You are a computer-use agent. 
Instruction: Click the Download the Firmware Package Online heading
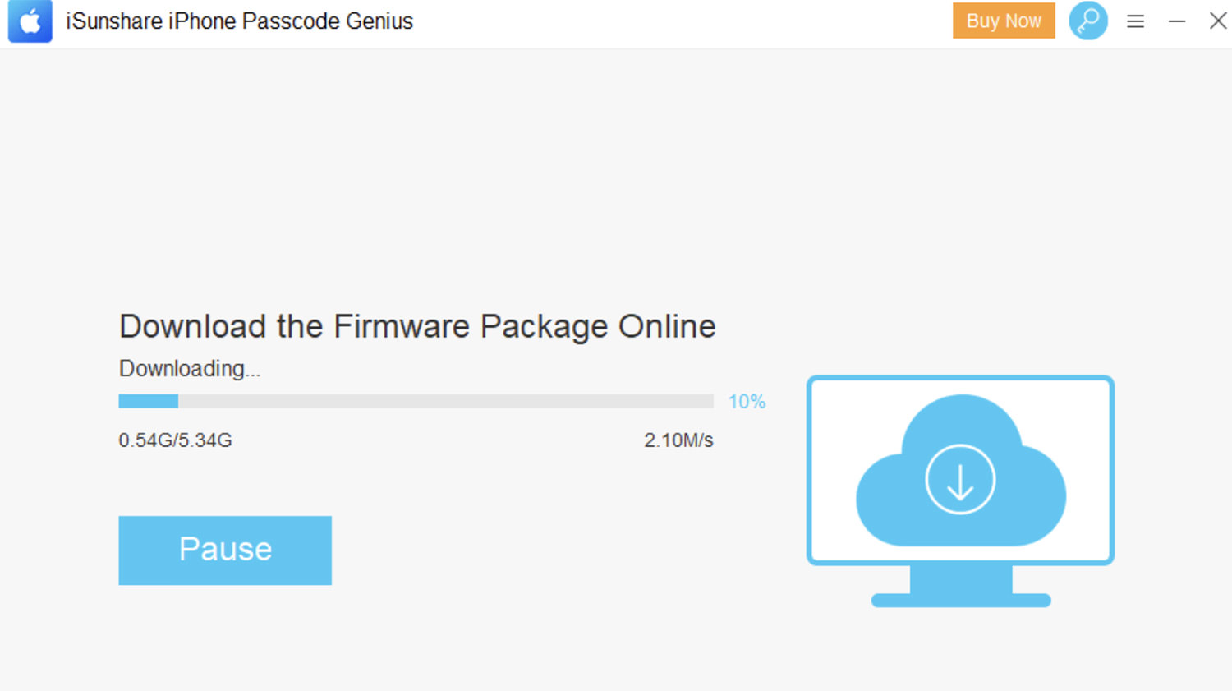point(417,327)
